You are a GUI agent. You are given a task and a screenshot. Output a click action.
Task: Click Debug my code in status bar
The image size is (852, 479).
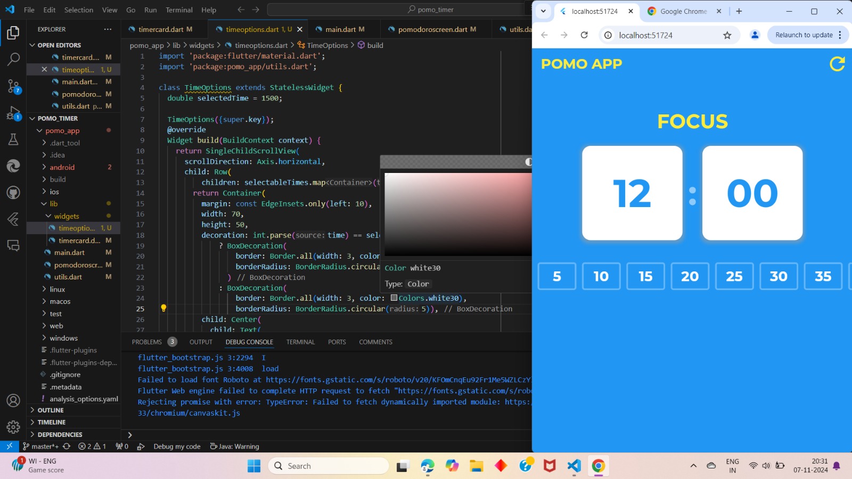coord(177,447)
